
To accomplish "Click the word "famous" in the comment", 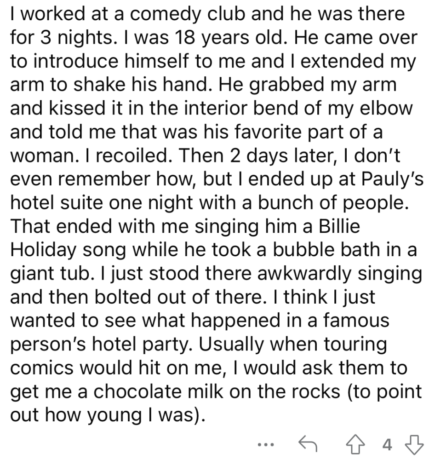I will 356,321.
